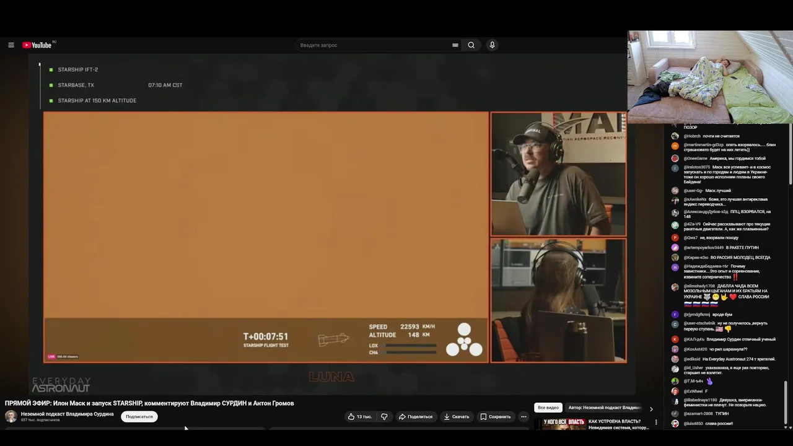
Task: Dislike the video with thumbs-down icon
Action: click(384, 417)
